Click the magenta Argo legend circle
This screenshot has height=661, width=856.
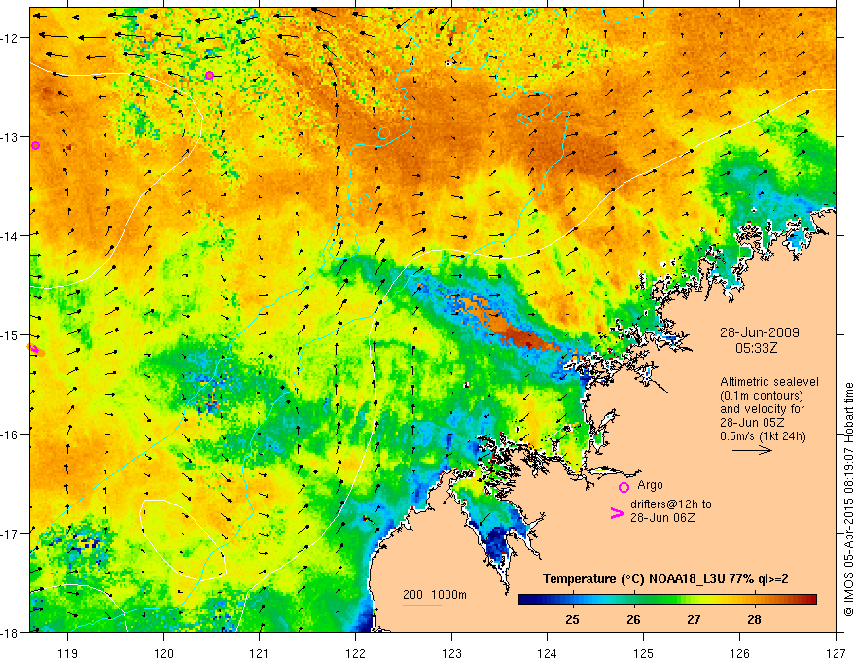[x=624, y=487]
